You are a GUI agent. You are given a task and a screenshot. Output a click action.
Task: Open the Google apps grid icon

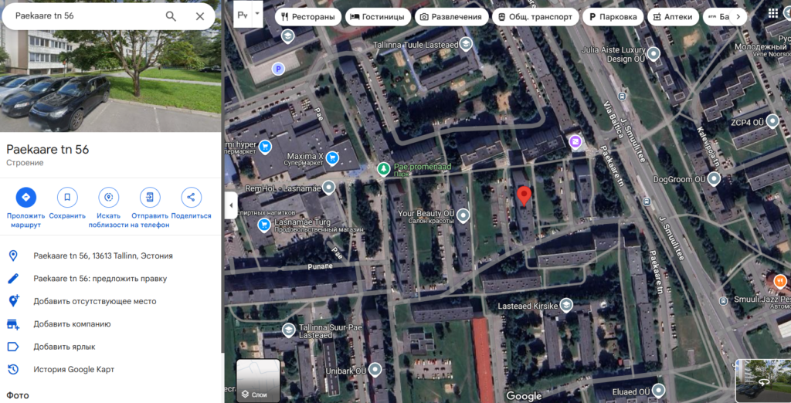(x=772, y=14)
